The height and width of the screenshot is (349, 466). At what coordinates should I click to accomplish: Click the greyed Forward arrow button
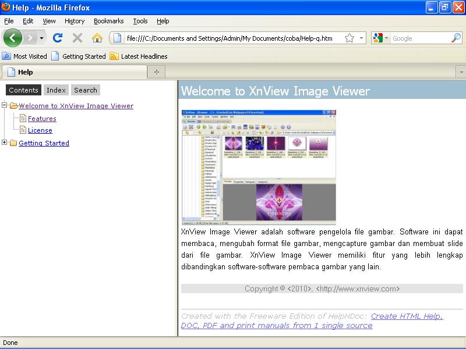[30, 38]
